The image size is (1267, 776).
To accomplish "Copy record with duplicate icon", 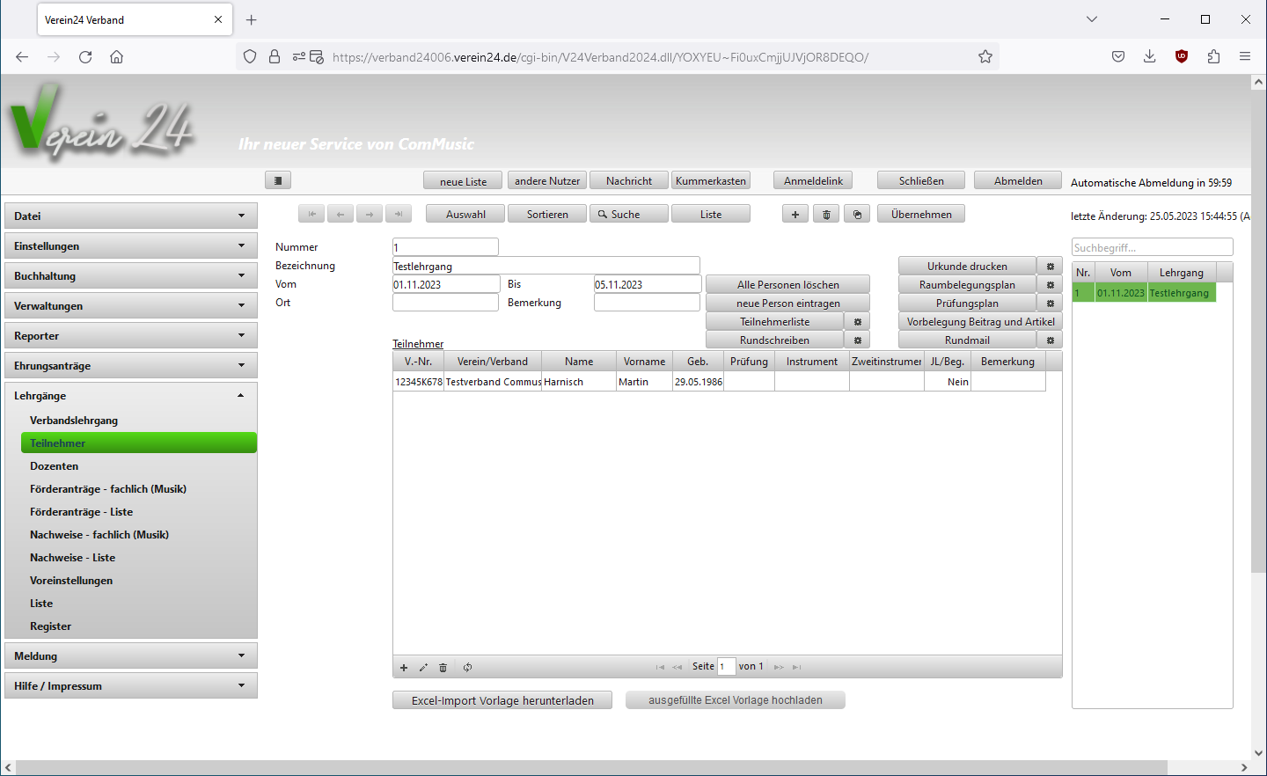I will coord(857,214).
